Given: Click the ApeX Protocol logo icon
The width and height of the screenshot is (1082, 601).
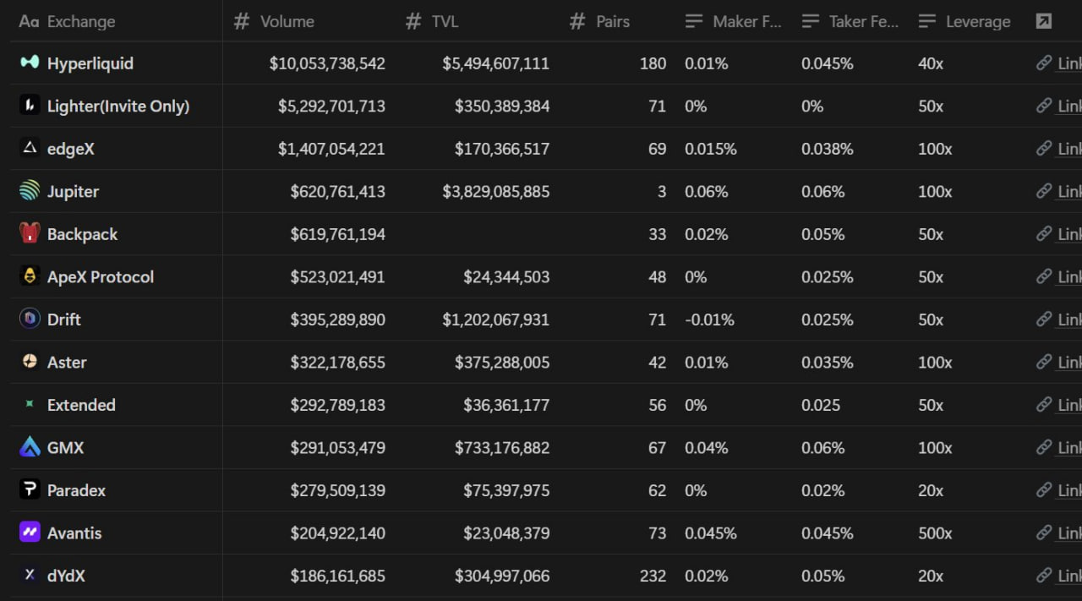Looking at the screenshot, I should pyautogui.click(x=30, y=276).
